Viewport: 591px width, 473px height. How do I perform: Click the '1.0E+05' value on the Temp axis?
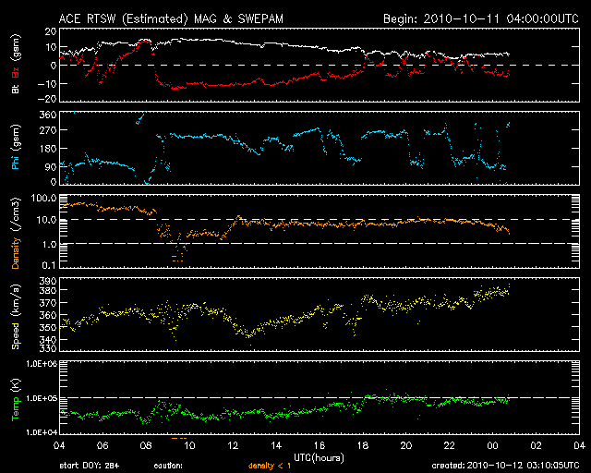[x=41, y=398]
